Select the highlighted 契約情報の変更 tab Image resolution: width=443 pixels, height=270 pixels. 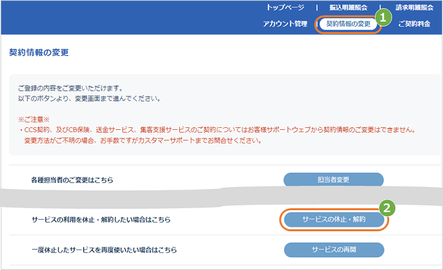348,24
